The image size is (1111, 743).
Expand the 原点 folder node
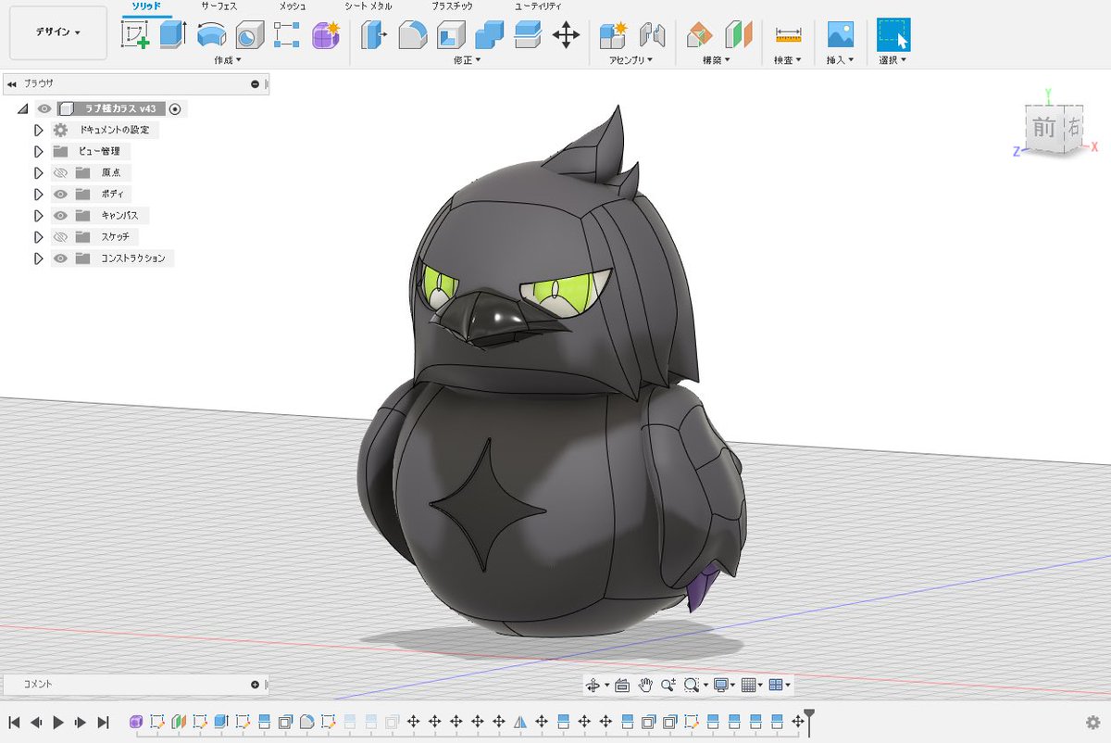click(39, 173)
